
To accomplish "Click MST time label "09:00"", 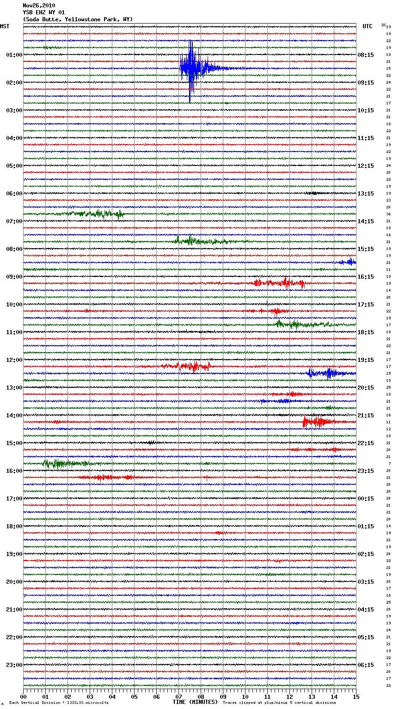I will tap(14, 277).
